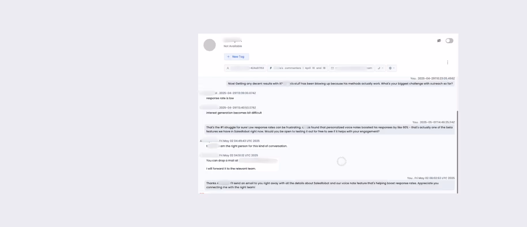
Task: Click the message "am the right person for this kind"
Action: tap(247, 146)
